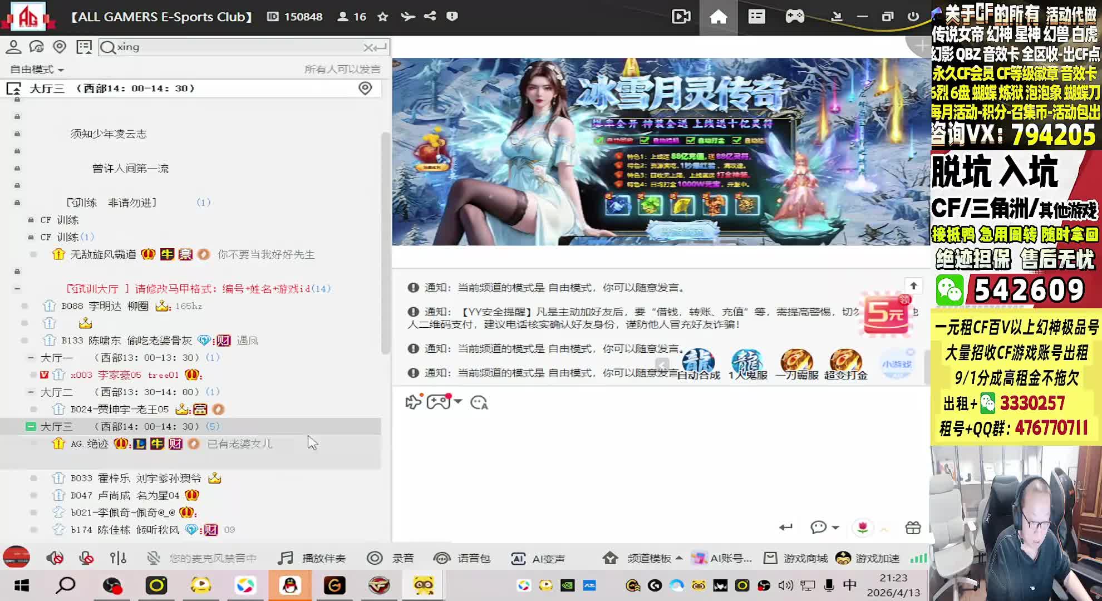The image size is (1102, 601).
Task: Click the share icon beside channel title
Action: 430,16
